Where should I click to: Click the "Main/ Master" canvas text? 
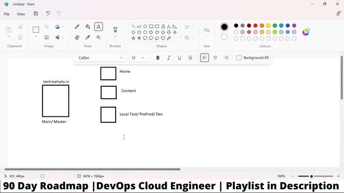tap(54, 122)
